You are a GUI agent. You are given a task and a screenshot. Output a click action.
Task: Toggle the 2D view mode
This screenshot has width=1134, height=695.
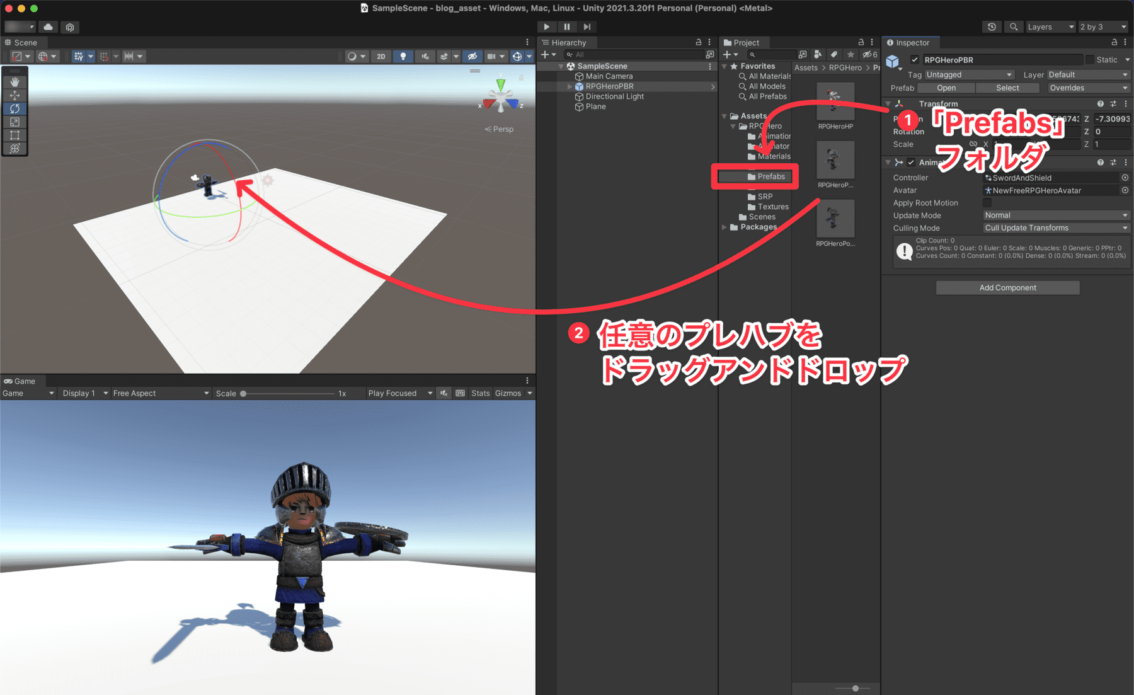(x=381, y=55)
